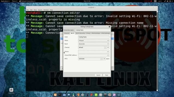
Task: Open the terminal Help menu
Action: click(x=51, y=10)
